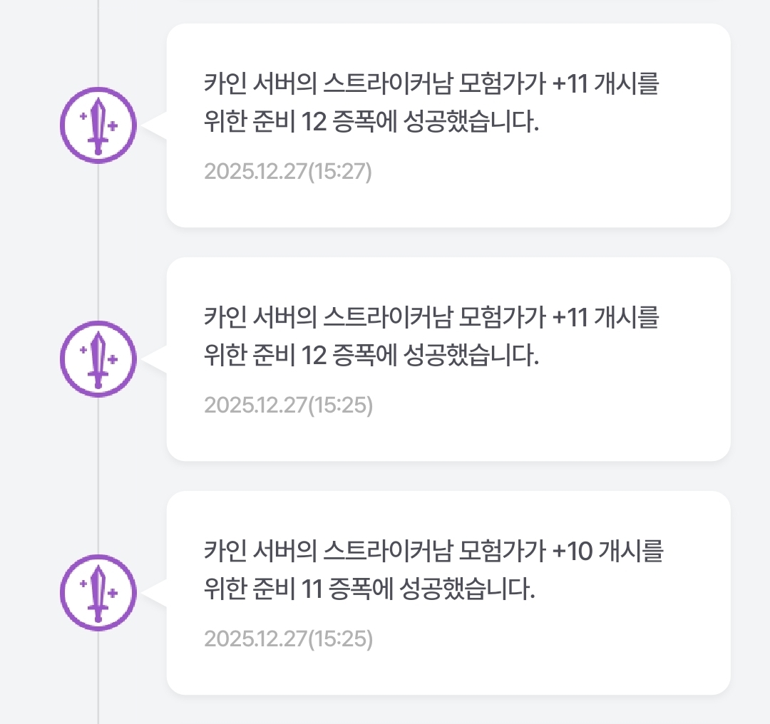Image resolution: width=770 pixels, height=724 pixels.
Task: Click speech-bubble pointer of the +10 card
Action: tap(155, 593)
